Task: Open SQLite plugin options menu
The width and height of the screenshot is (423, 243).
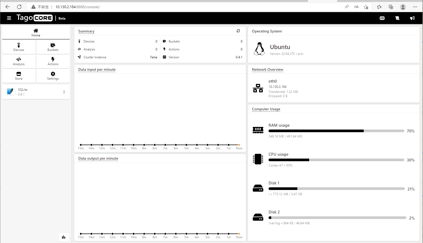Action: [64, 92]
